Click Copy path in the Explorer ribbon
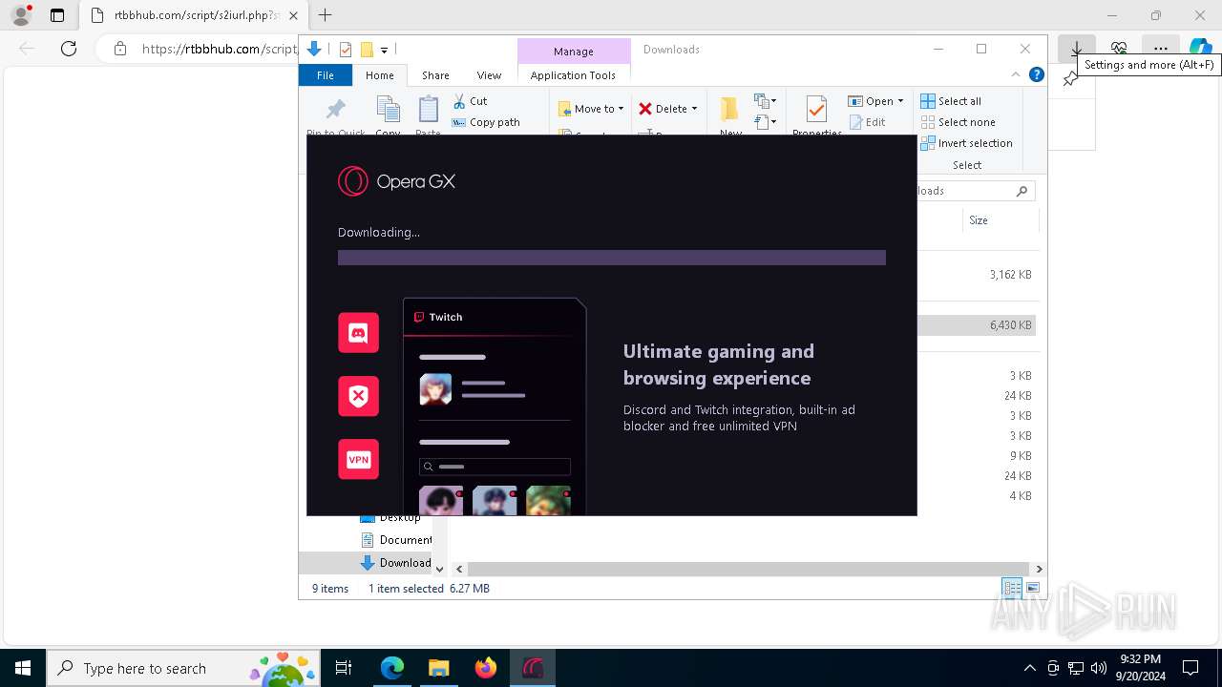 (486, 122)
